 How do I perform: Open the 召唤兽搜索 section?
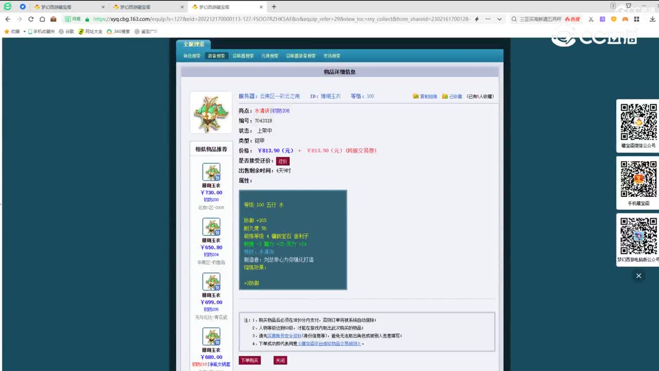point(244,56)
